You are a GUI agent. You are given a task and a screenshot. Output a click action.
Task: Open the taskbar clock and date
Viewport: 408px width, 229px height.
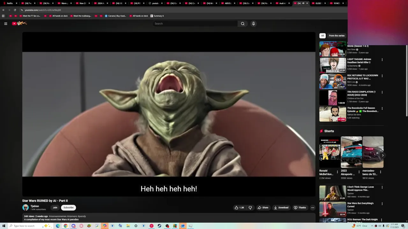[395, 226]
